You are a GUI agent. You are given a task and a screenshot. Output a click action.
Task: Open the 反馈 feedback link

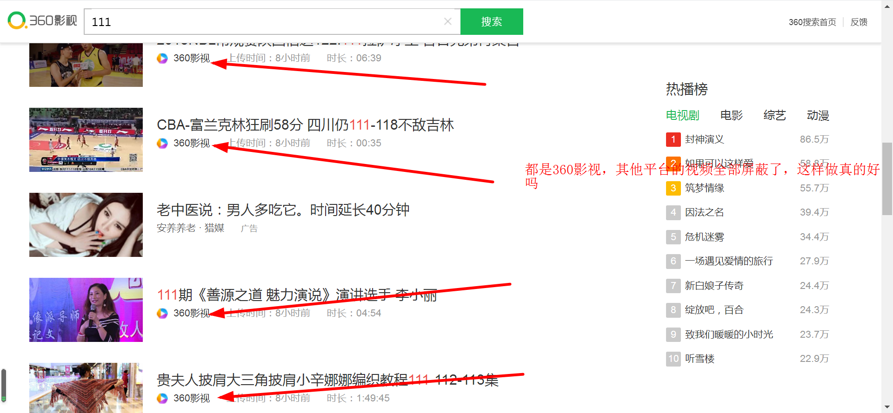[x=859, y=22]
